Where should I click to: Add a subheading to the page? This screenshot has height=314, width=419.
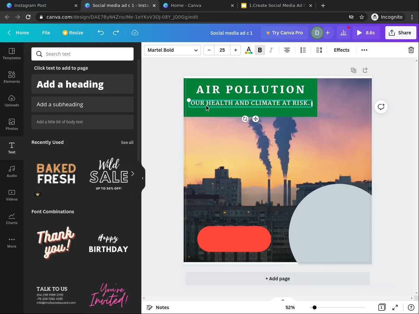click(82, 104)
